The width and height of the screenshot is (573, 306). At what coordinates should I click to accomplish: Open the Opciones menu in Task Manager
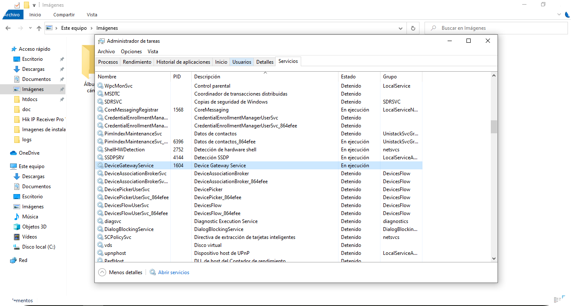pyautogui.click(x=131, y=52)
